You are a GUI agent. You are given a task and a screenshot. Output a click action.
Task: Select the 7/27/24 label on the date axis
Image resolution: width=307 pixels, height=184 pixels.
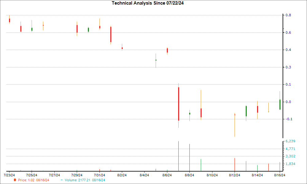click(x=54, y=174)
